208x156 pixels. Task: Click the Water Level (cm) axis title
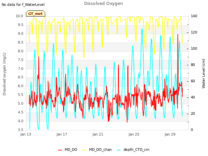(x=203, y=74)
